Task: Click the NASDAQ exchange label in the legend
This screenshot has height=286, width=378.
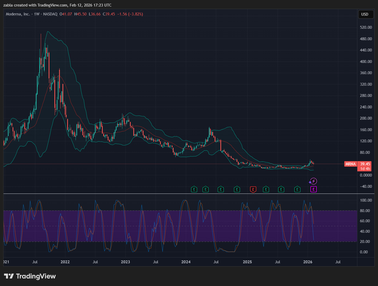Action: click(50, 14)
